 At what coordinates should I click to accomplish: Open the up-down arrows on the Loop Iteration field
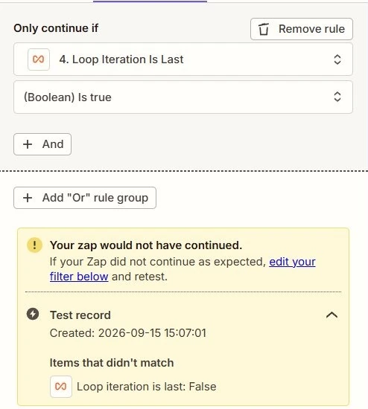(337, 59)
